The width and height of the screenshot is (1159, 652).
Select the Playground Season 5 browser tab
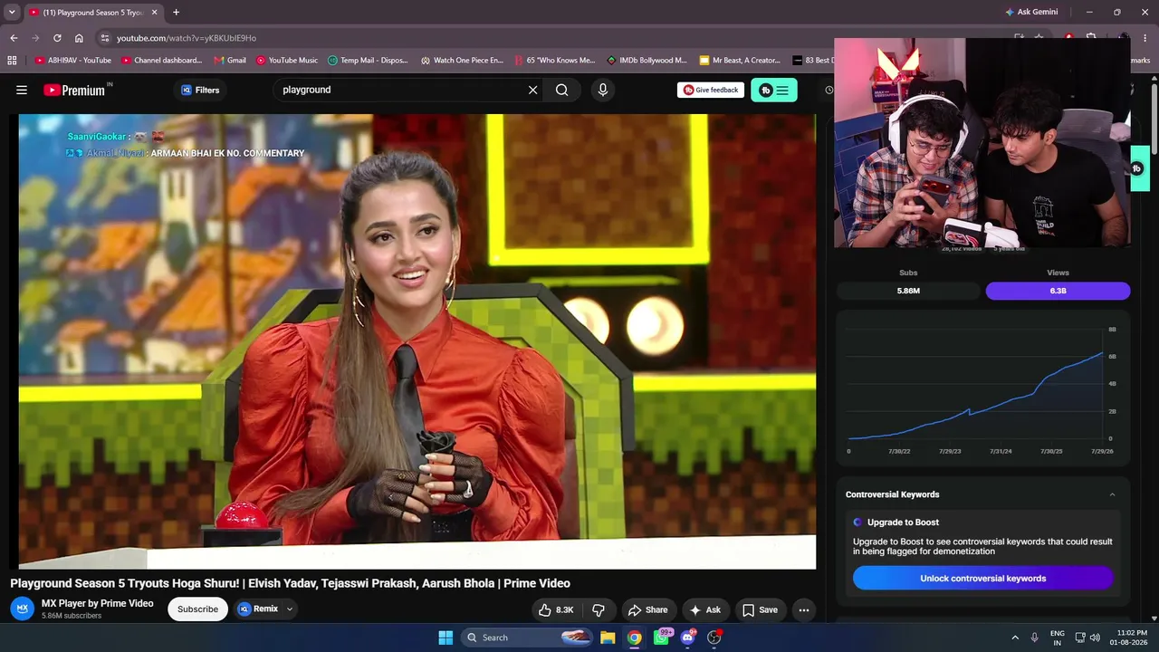click(x=94, y=13)
